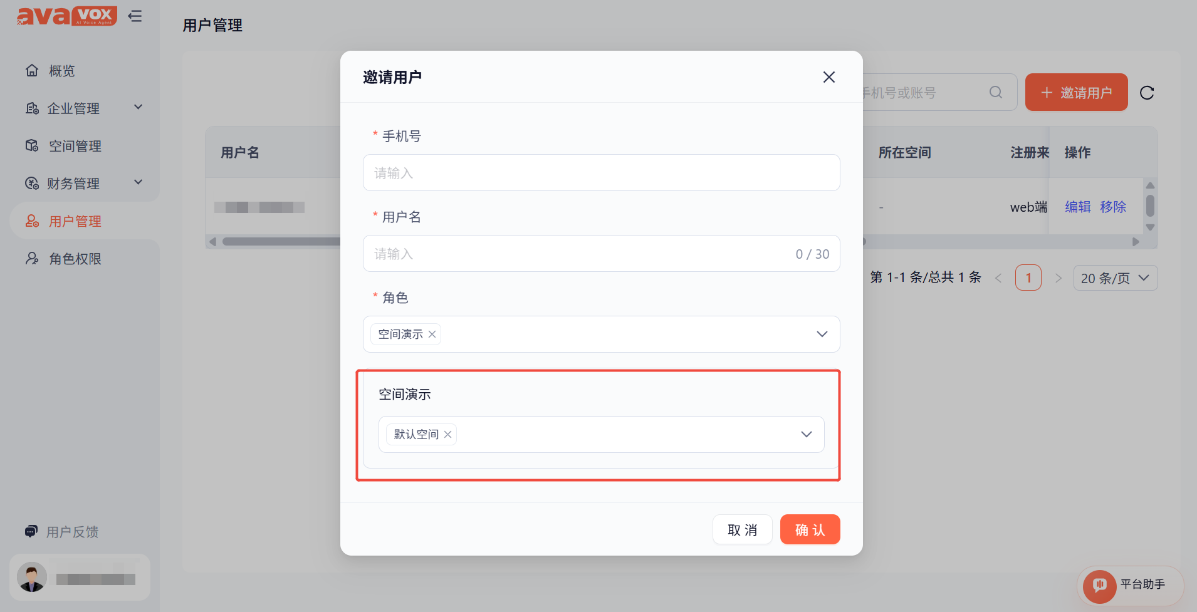This screenshot has width=1197, height=612.
Task: Click the user avatar in sidebar
Action: (32, 577)
